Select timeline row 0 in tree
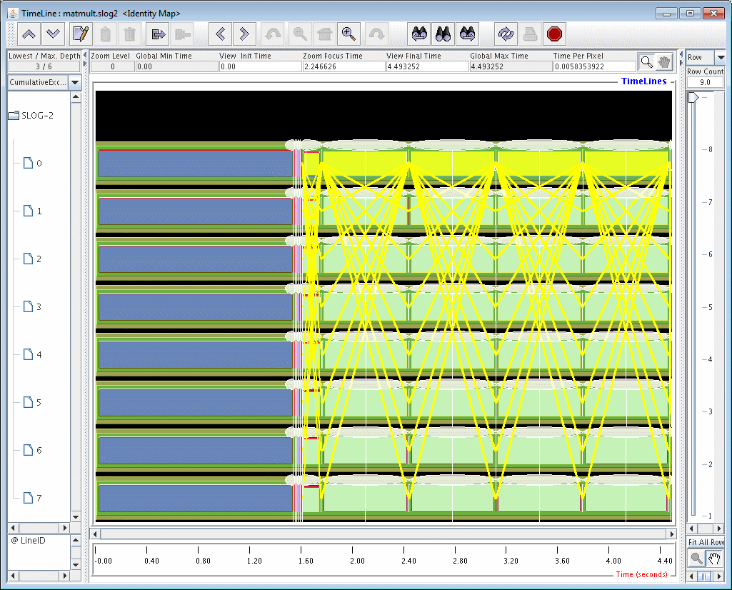732x590 pixels. [33, 163]
